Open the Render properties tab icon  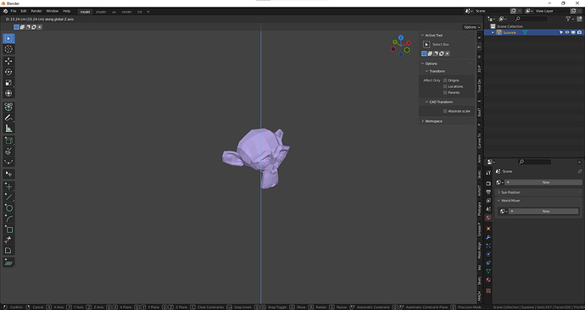tap(488, 184)
